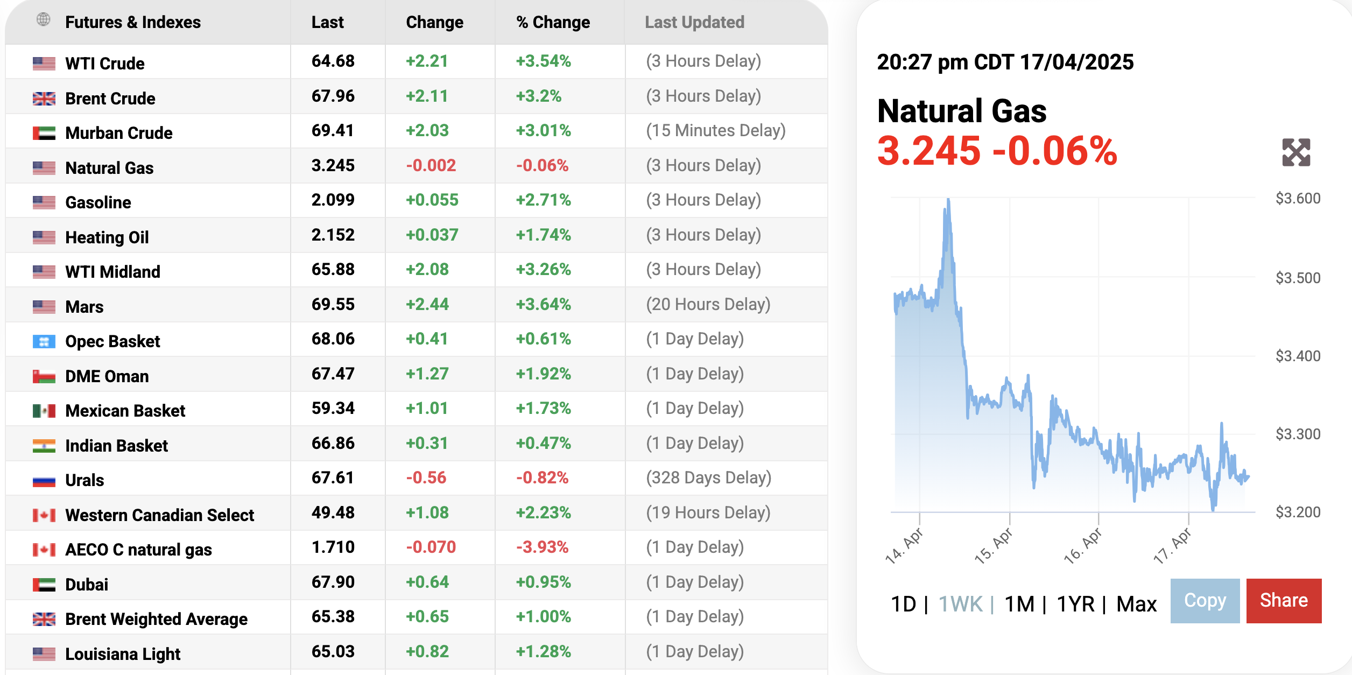Image resolution: width=1352 pixels, height=675 pixels.
Task: Show the 1YR chart range
Action: pyautogui.click(x=1075, y=604)
